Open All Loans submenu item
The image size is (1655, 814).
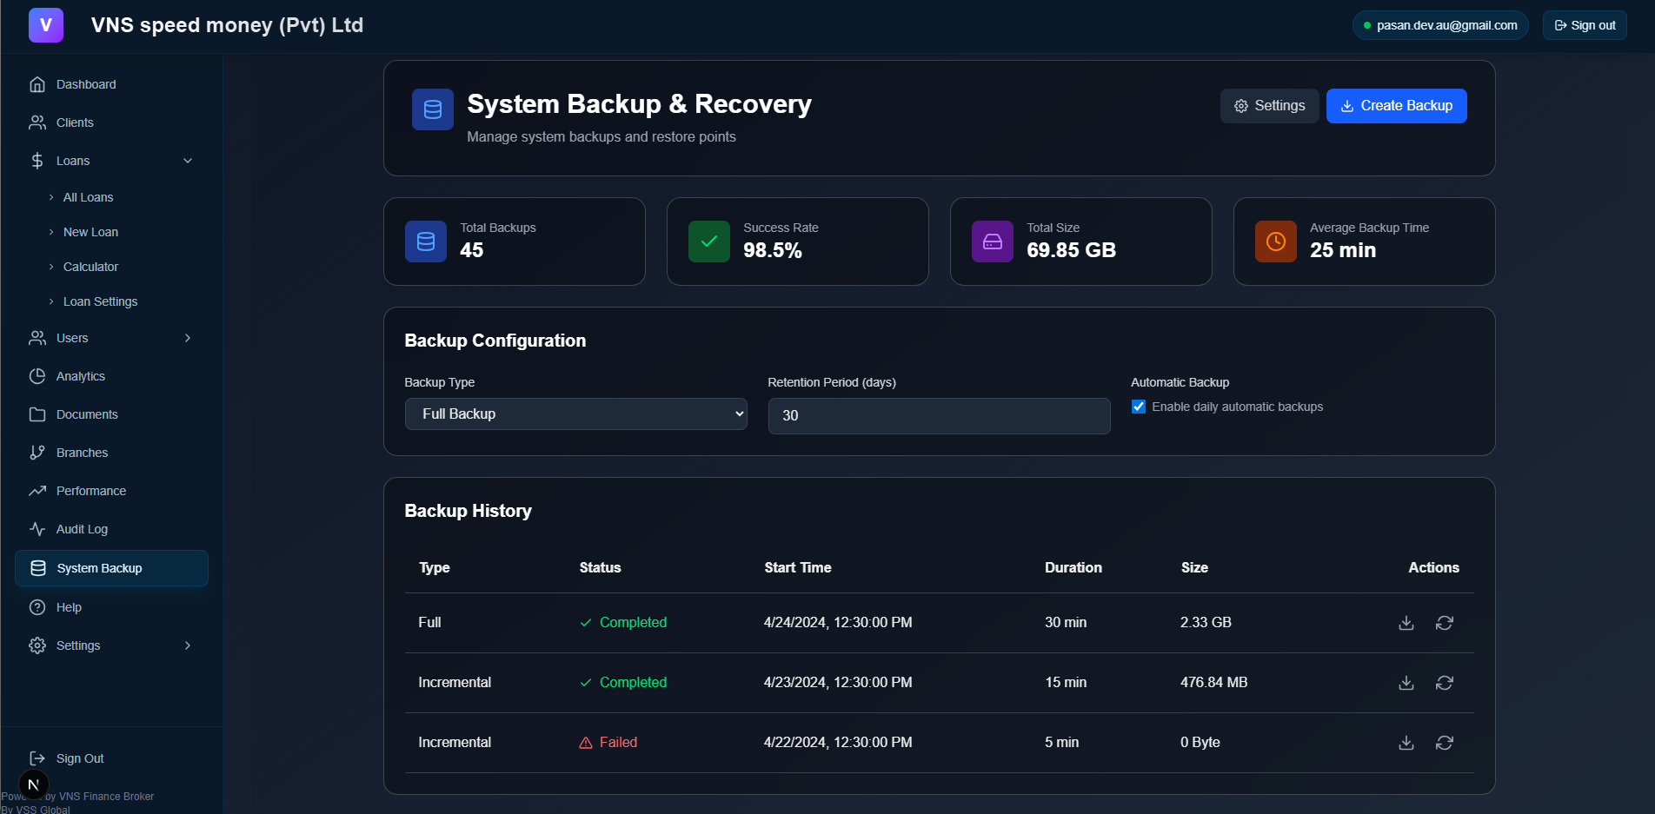pyautogui.click(x=88, y=197)
